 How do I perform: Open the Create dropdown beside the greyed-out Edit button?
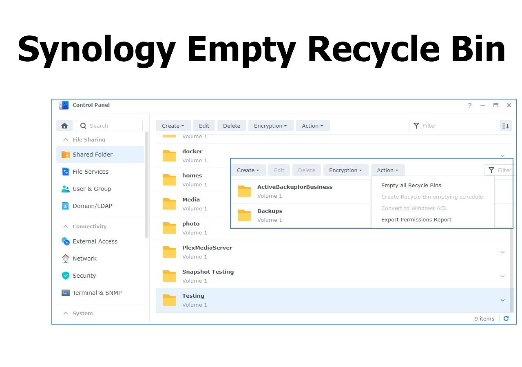pos(248,170)
